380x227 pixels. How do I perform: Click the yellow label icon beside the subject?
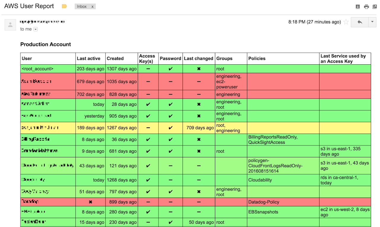pos(64,6)
